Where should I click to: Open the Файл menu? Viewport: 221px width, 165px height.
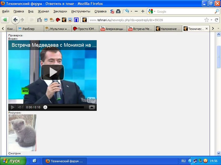tap(6, 11)
